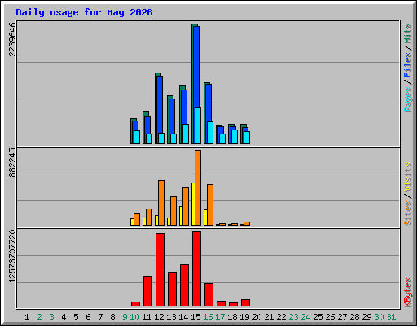Click the day 13 red KBytes bar
Image resolution: width=417 pixels, height=326 pixels.
click(x=172, y=289)
